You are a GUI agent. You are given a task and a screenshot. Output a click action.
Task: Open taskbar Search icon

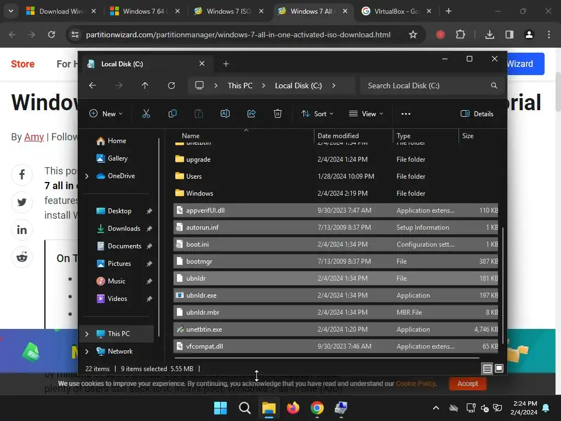[x=245, y=408]
